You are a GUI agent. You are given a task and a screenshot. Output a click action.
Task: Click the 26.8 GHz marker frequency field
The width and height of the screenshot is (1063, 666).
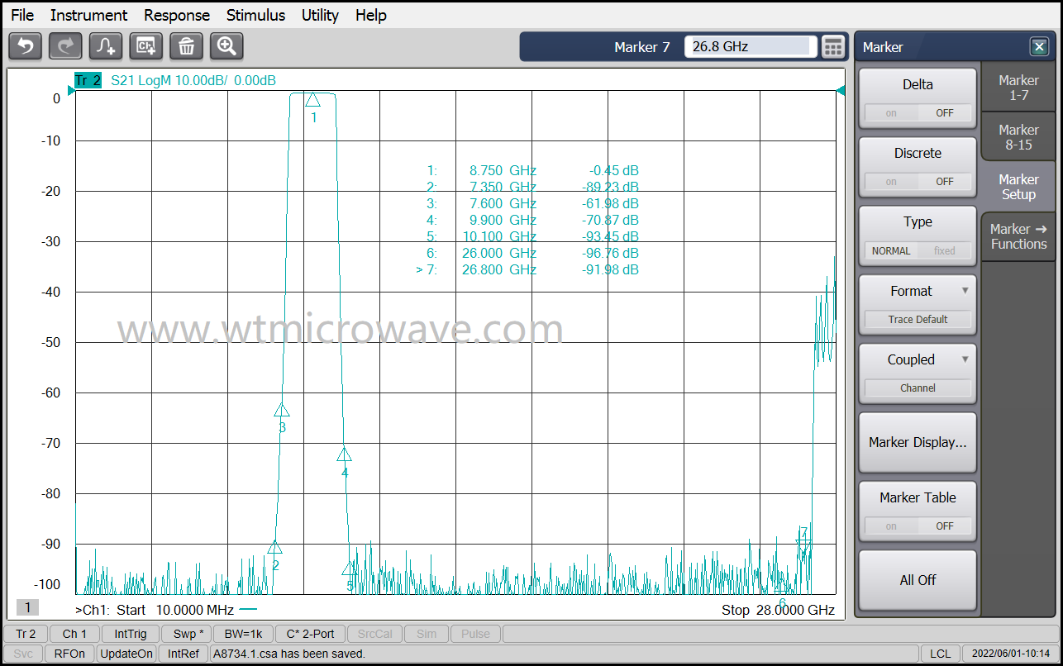(x=748, y=46)
